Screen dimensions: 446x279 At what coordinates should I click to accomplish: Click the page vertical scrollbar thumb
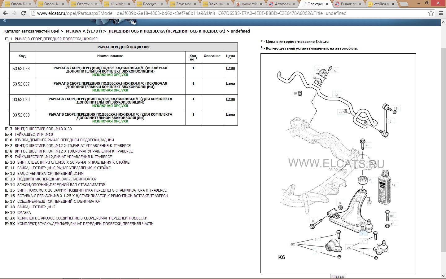click(443, 150)
